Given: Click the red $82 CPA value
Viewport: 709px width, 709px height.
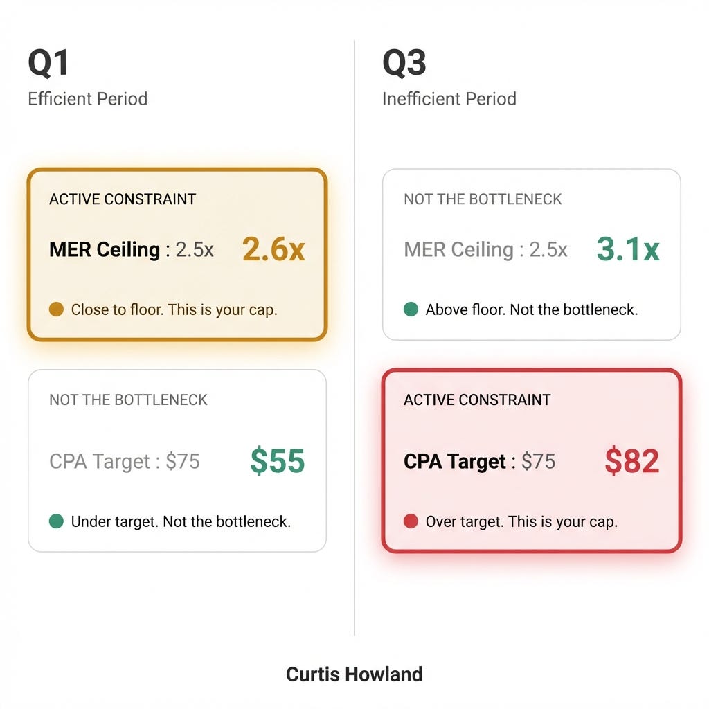Looking at the screenshot, I should [632, 460].
